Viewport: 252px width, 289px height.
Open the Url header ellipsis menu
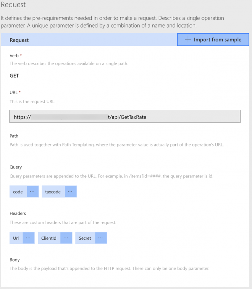28,238
